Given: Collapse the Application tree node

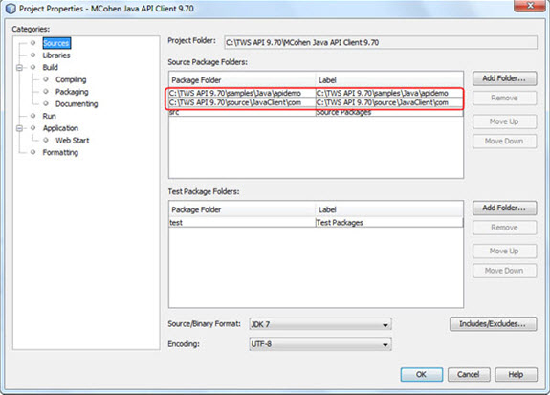Looking at the screenshot, I should coord(19,128).
